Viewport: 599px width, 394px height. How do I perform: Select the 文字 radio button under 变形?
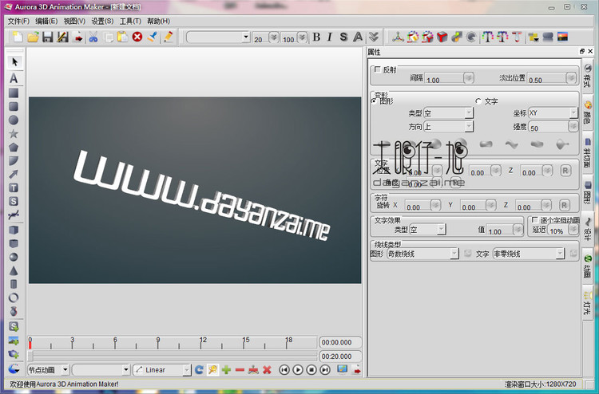pos(478,101)
